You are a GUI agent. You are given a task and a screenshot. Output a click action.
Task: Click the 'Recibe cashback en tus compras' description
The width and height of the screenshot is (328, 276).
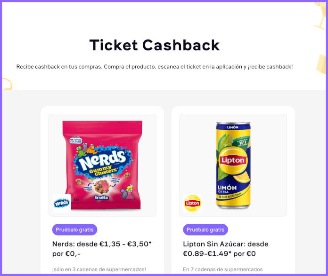tap(155, 67)
